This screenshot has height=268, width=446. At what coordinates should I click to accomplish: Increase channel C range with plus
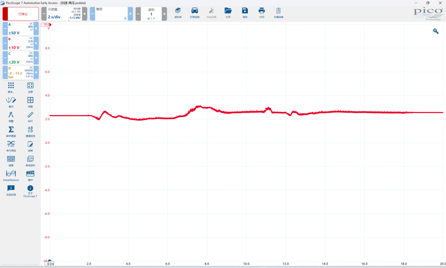36,58
